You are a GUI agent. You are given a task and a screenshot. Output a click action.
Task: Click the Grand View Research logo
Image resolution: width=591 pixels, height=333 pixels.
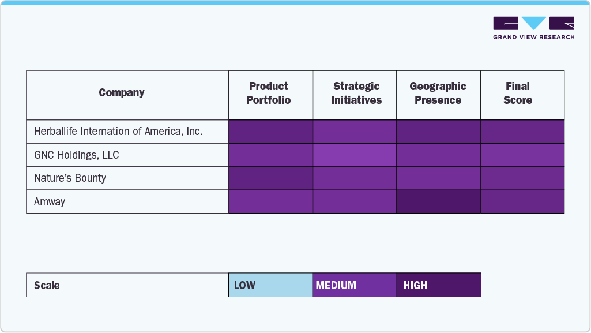[533, 27]
